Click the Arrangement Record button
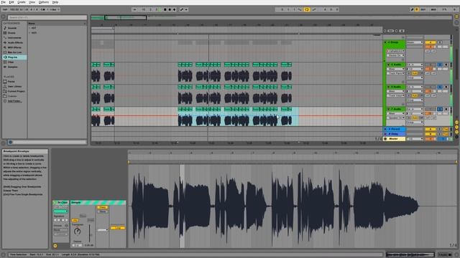This screenshot has height=258, width=460. (x=170, y=9)
